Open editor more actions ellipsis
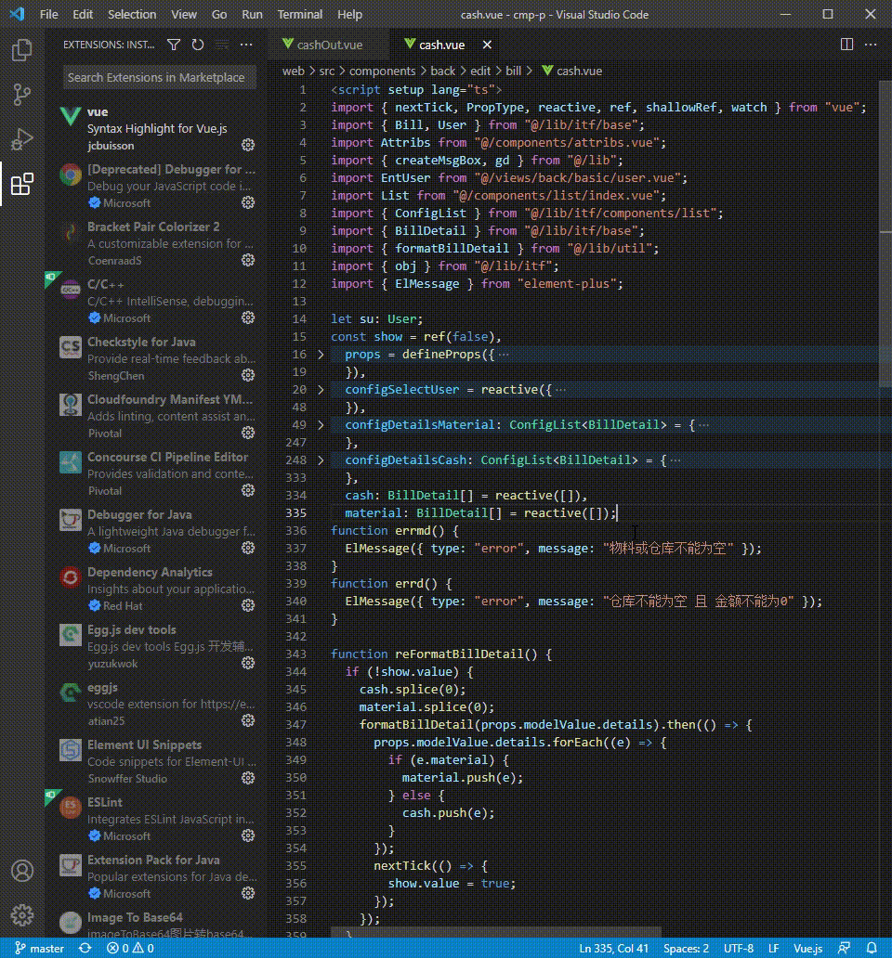Viewport: 892px width, 958px height. (871, 45)
